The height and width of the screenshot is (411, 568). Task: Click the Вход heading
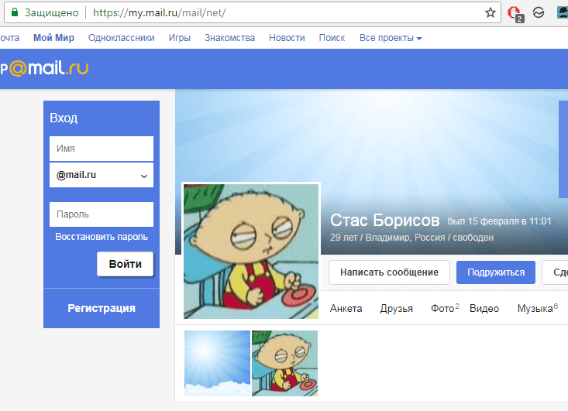tap(64, 118)
